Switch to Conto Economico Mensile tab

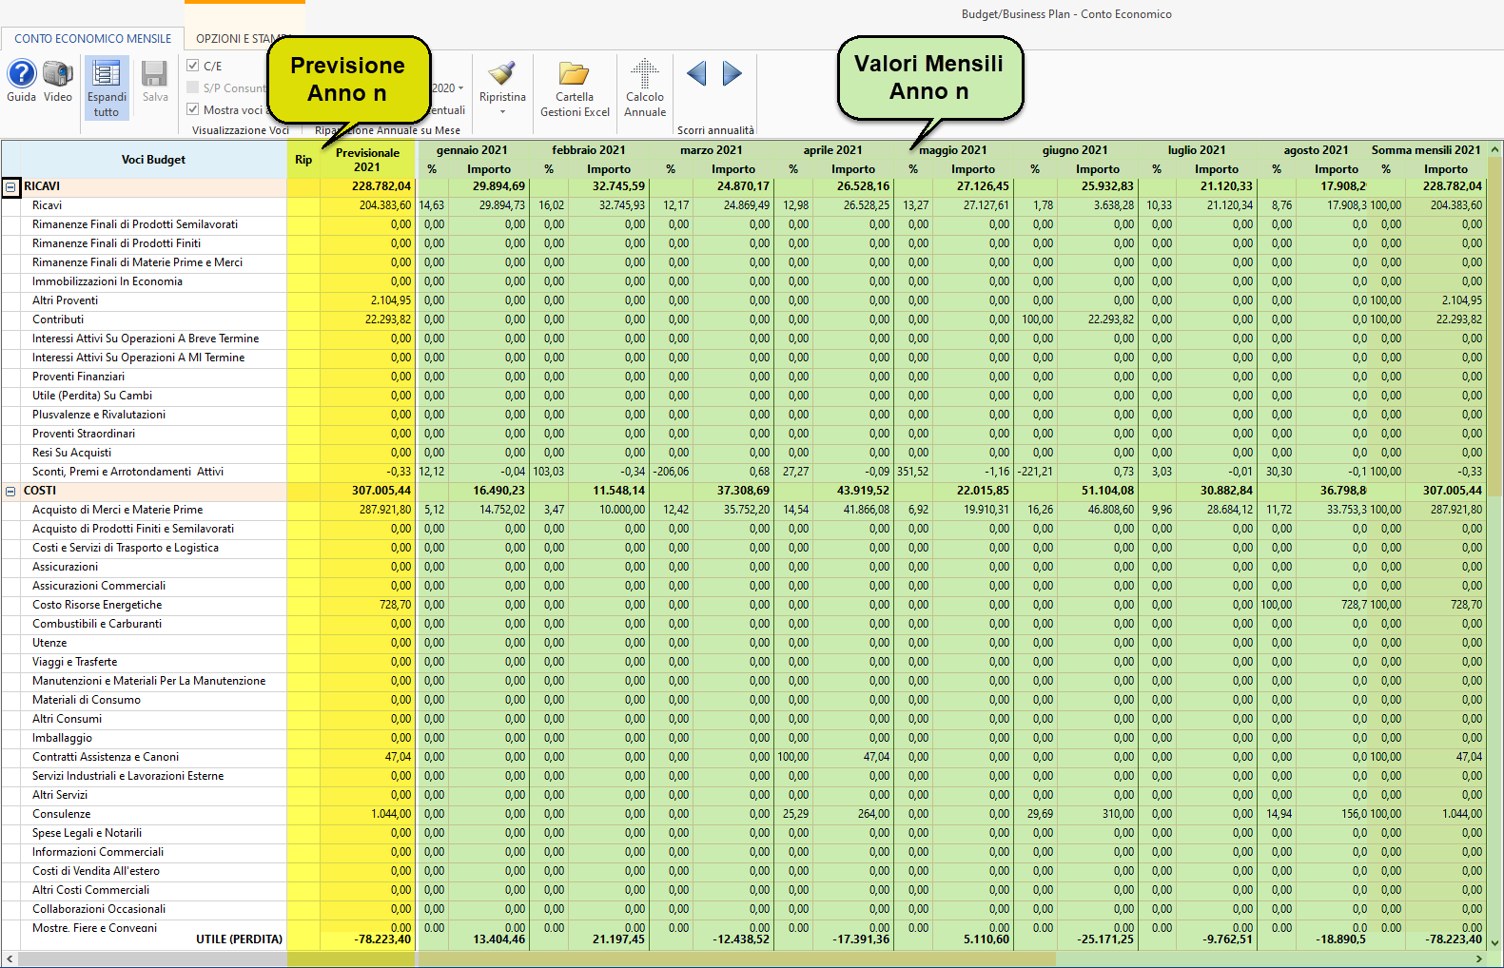pos(93,39)
